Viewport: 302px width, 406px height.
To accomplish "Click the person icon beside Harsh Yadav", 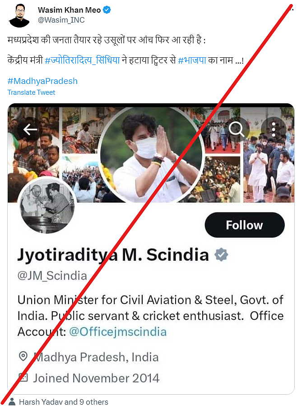I will click(x=12, y=401).
